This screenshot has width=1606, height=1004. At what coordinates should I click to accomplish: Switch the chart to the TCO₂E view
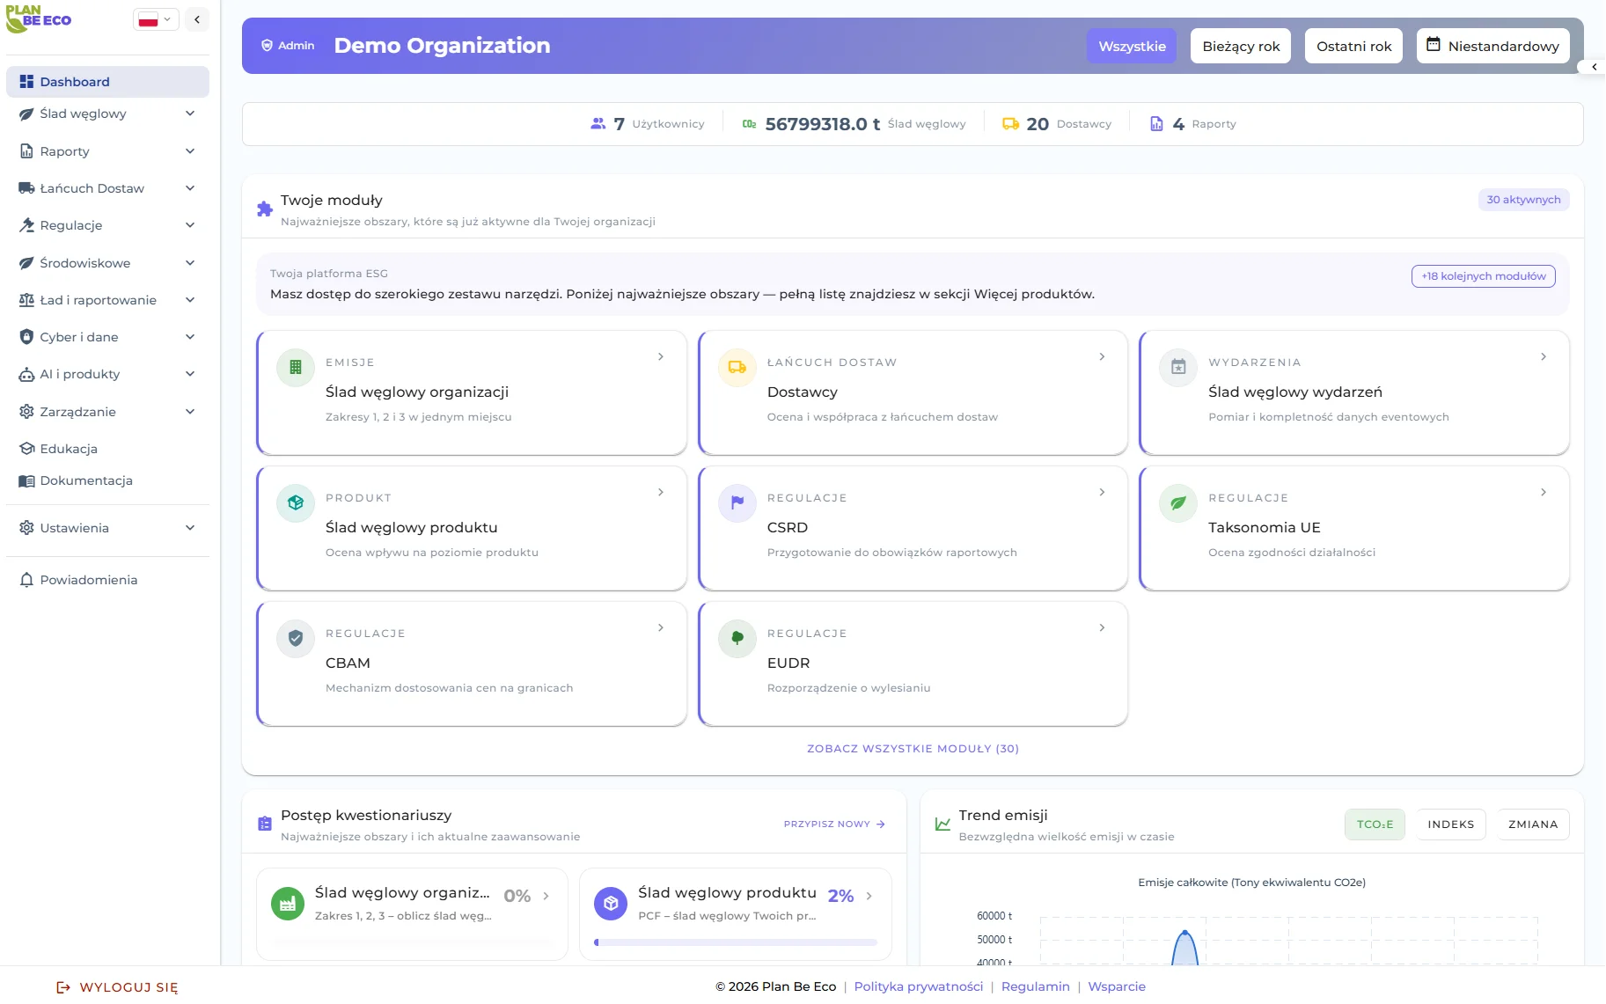(1375, 824)
